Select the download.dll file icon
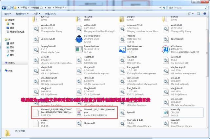Image resolution: width=210 pixels, height=139 pixels. [x=166, y=39]
